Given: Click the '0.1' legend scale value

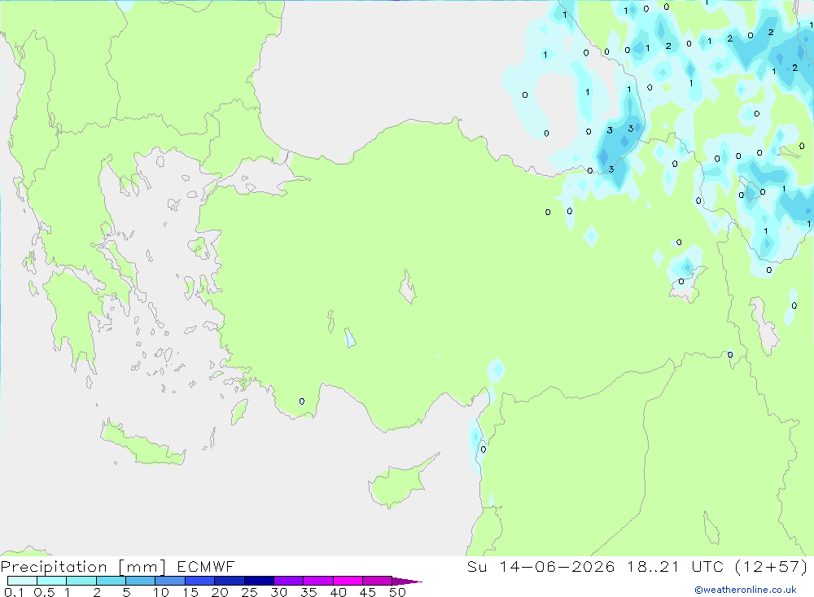Looking at the screenshot, I should click(x=14, y=592).
